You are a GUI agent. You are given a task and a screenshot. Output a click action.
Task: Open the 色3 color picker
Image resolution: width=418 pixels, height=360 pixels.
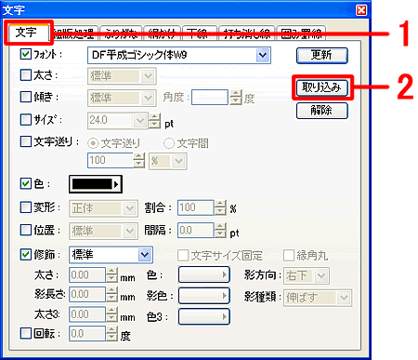click(x=204, y=316)
